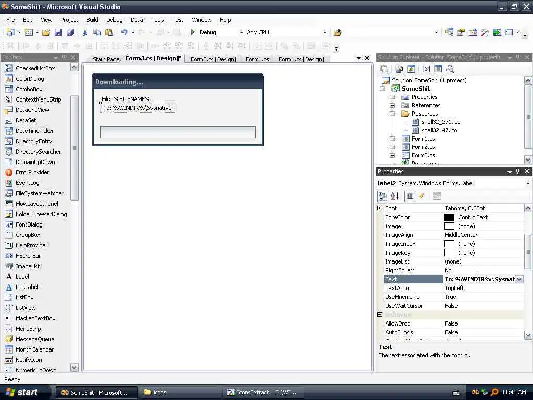Click the progress bar on the Downloading form
533x400 pixels.
178,132
